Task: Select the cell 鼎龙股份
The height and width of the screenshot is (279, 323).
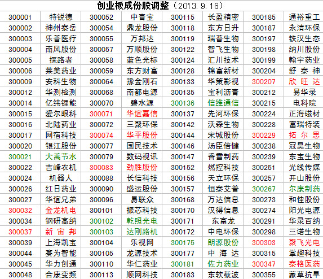Action: point(142,28)
